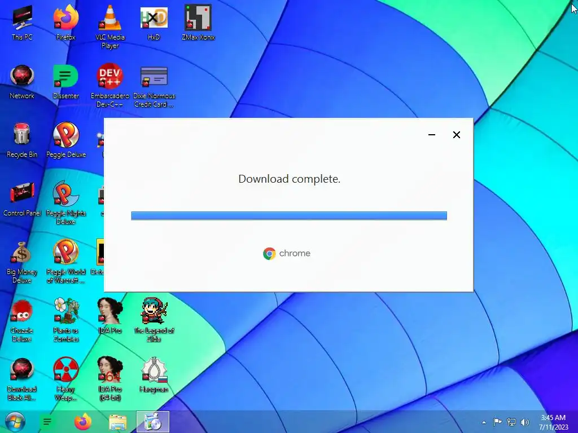Open IDA Pro (64-bit) shortcut
This screenshot has width=578, height=433.
(x=110, y=378)
